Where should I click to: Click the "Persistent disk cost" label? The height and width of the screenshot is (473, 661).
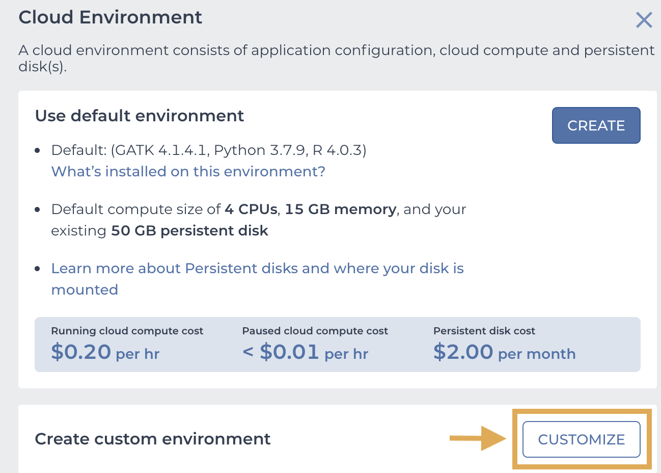484,331
